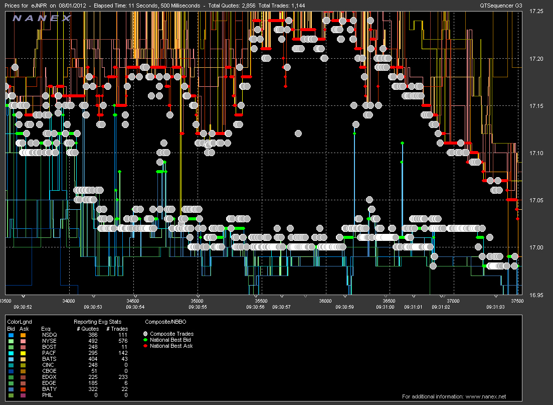
Task: Select the PHIL ask purple color swatch
Action: 23,395
